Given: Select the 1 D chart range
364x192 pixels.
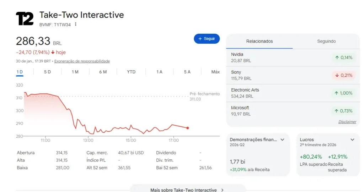Looking at the screenshot, I should click(20, 72).
